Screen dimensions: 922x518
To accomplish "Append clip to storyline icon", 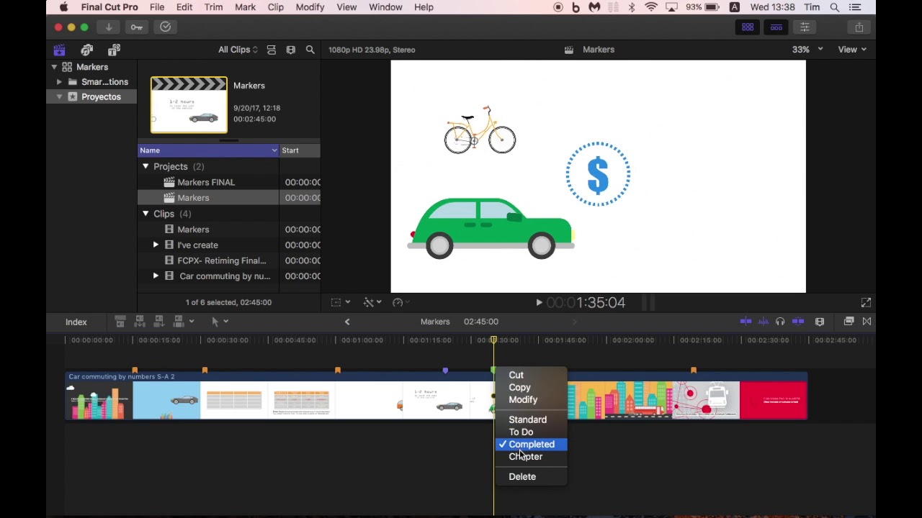I will [x=159, y=322].
